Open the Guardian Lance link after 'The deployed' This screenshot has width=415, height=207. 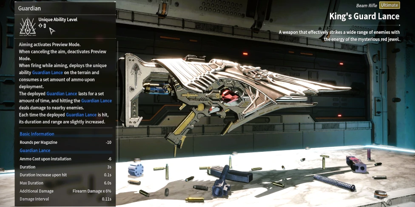pyautogui.click(x=62, y=94)
